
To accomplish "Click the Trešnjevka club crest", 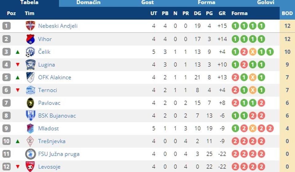I will tap(30, 141).
